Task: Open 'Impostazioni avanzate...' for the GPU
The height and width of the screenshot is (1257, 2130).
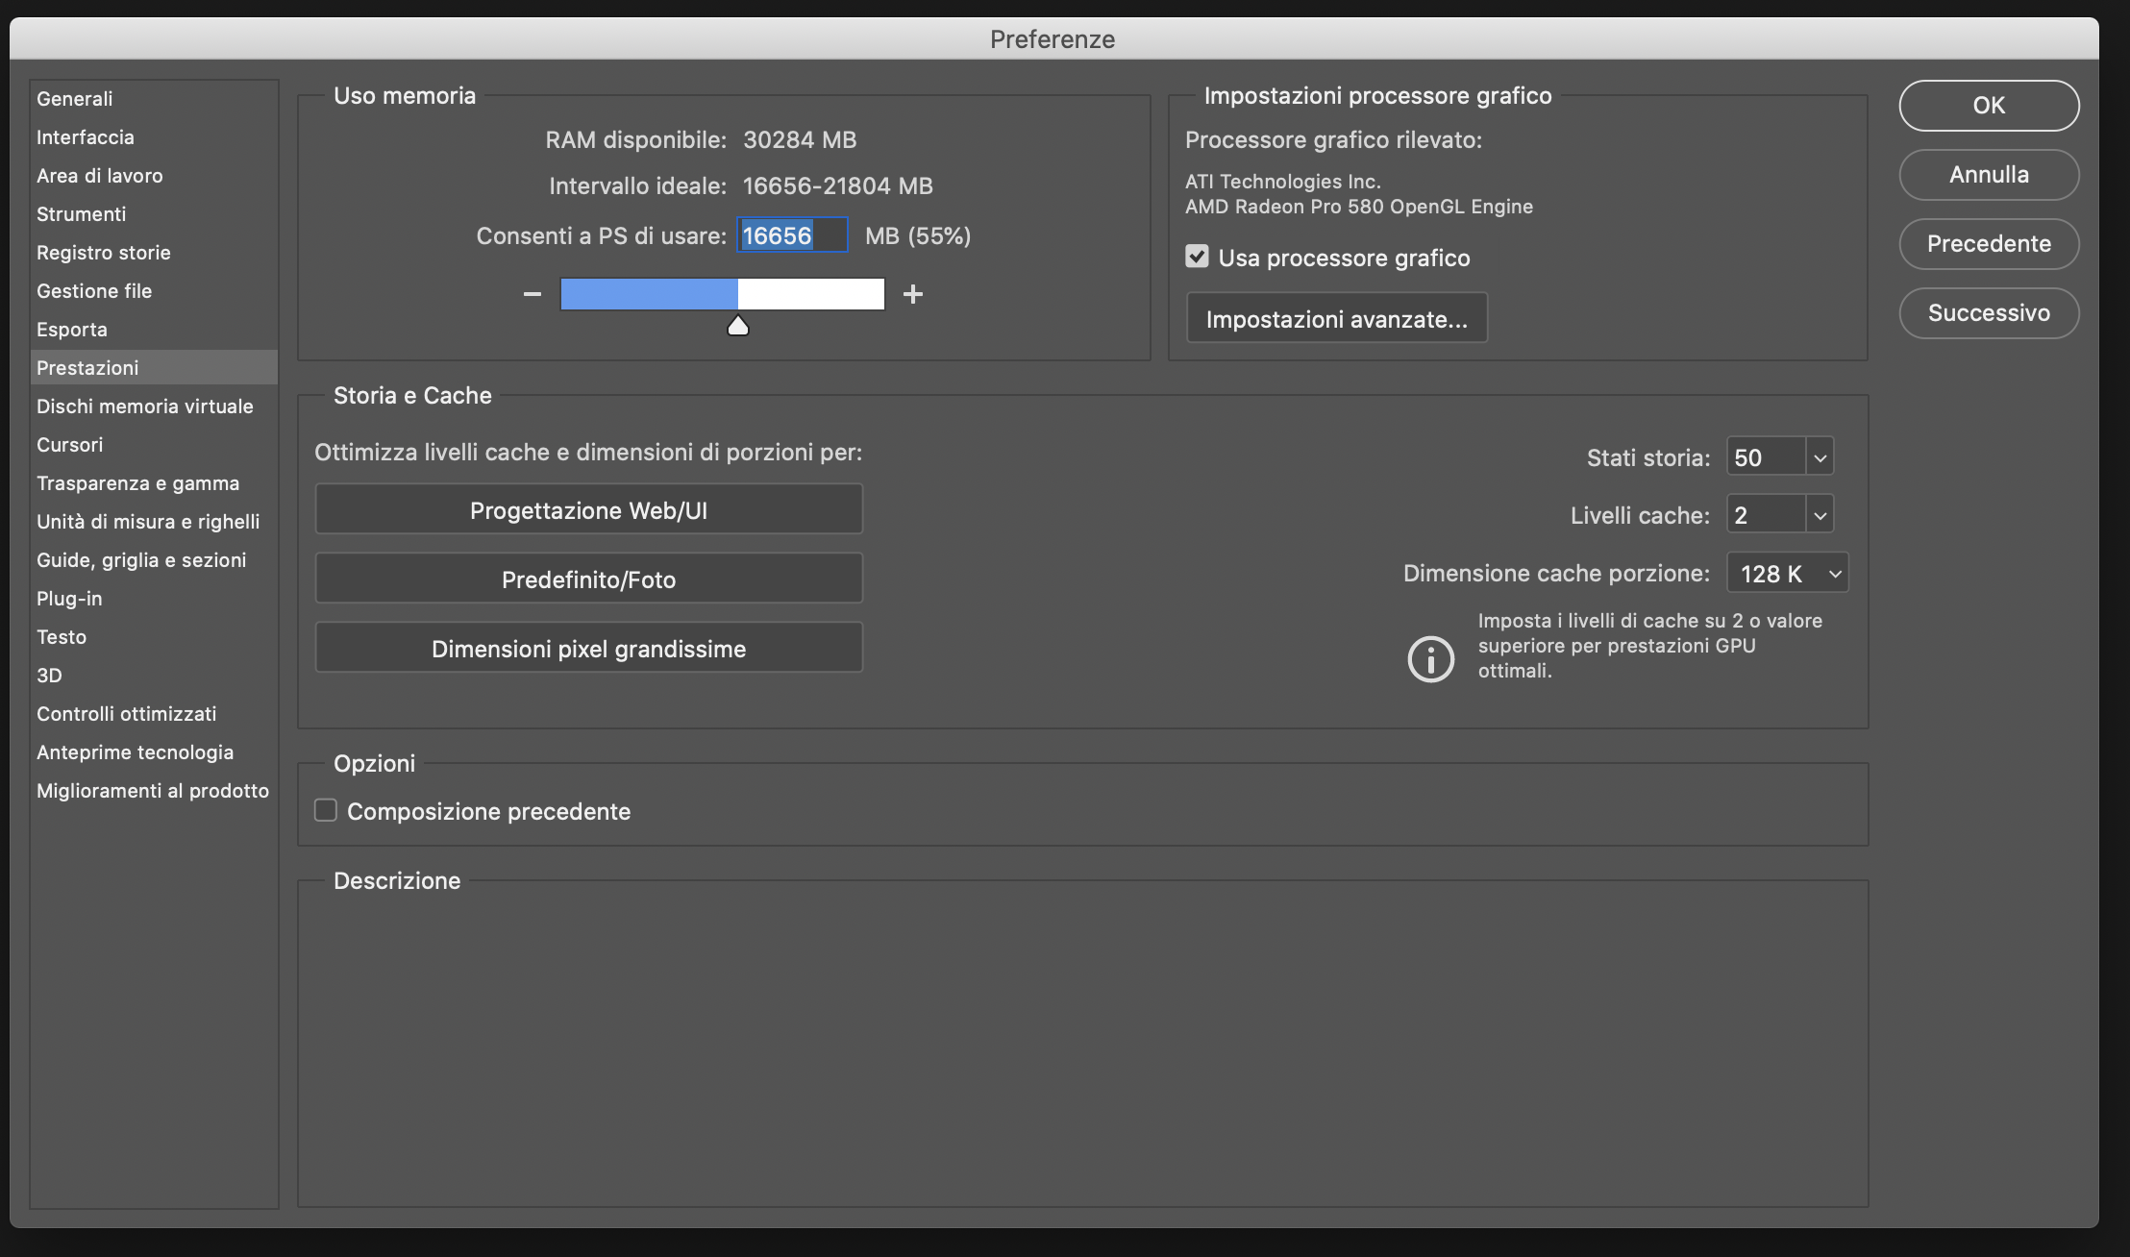Action: (x=1336, y=317)
